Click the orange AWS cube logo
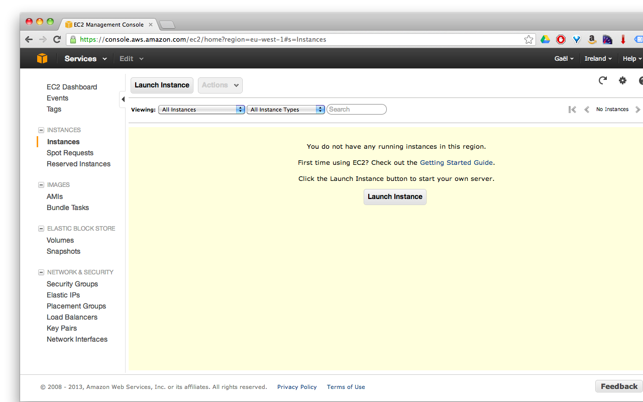The height and width of the screenshot is (402, 643). (42, 58)
